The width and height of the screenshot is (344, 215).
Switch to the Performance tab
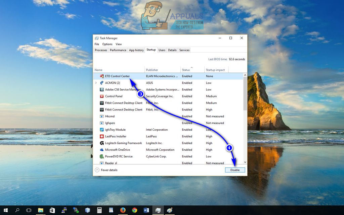click(118, 50)
